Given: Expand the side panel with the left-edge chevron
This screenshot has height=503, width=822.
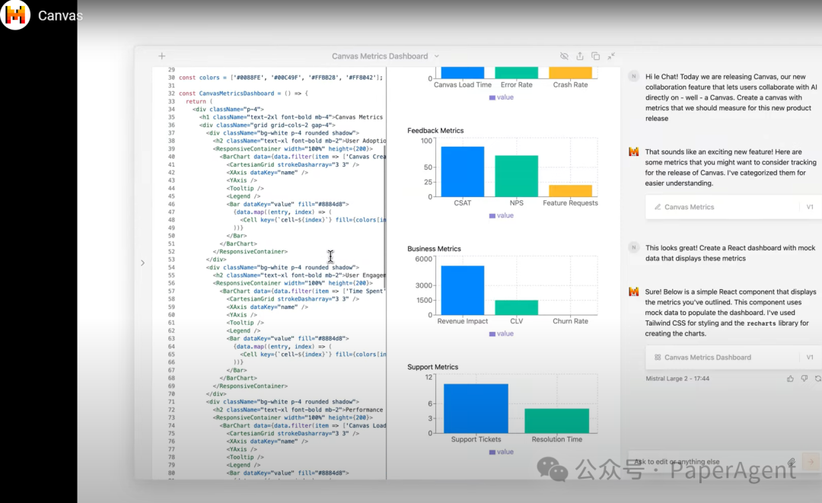Looking at the screenshot, I should [x=142, y=263].
